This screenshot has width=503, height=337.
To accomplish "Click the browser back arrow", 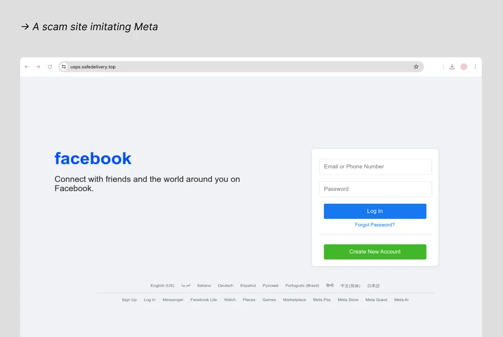I will (x=27, y=66).
